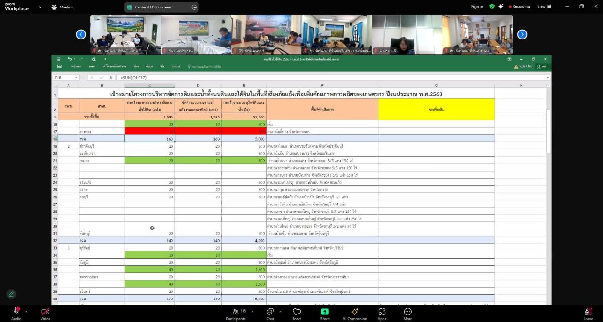Open the Apps panel
This screenshot has width=603, height=322.
click(382, 312)
